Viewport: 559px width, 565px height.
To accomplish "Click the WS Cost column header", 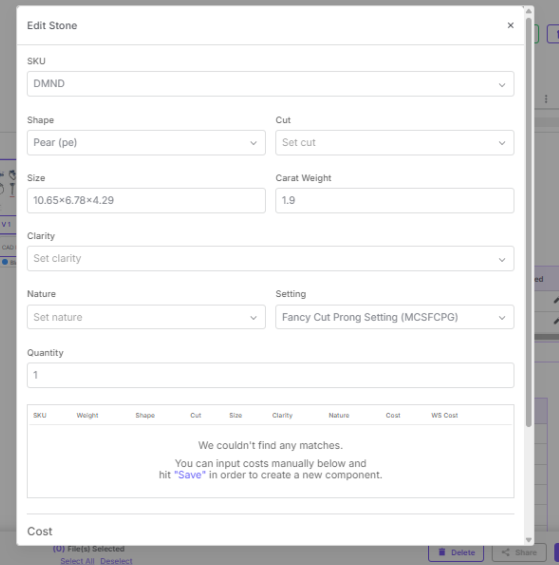I will coord(444,415).
